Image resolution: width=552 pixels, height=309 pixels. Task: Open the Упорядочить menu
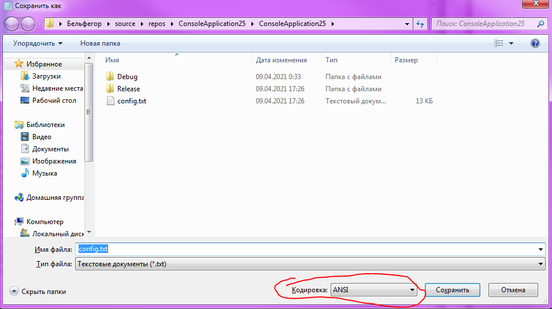[38, 43]
